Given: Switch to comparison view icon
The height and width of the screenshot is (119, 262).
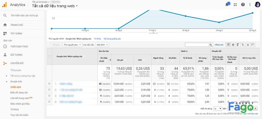Looking at the screenshot, I should 243,45.
